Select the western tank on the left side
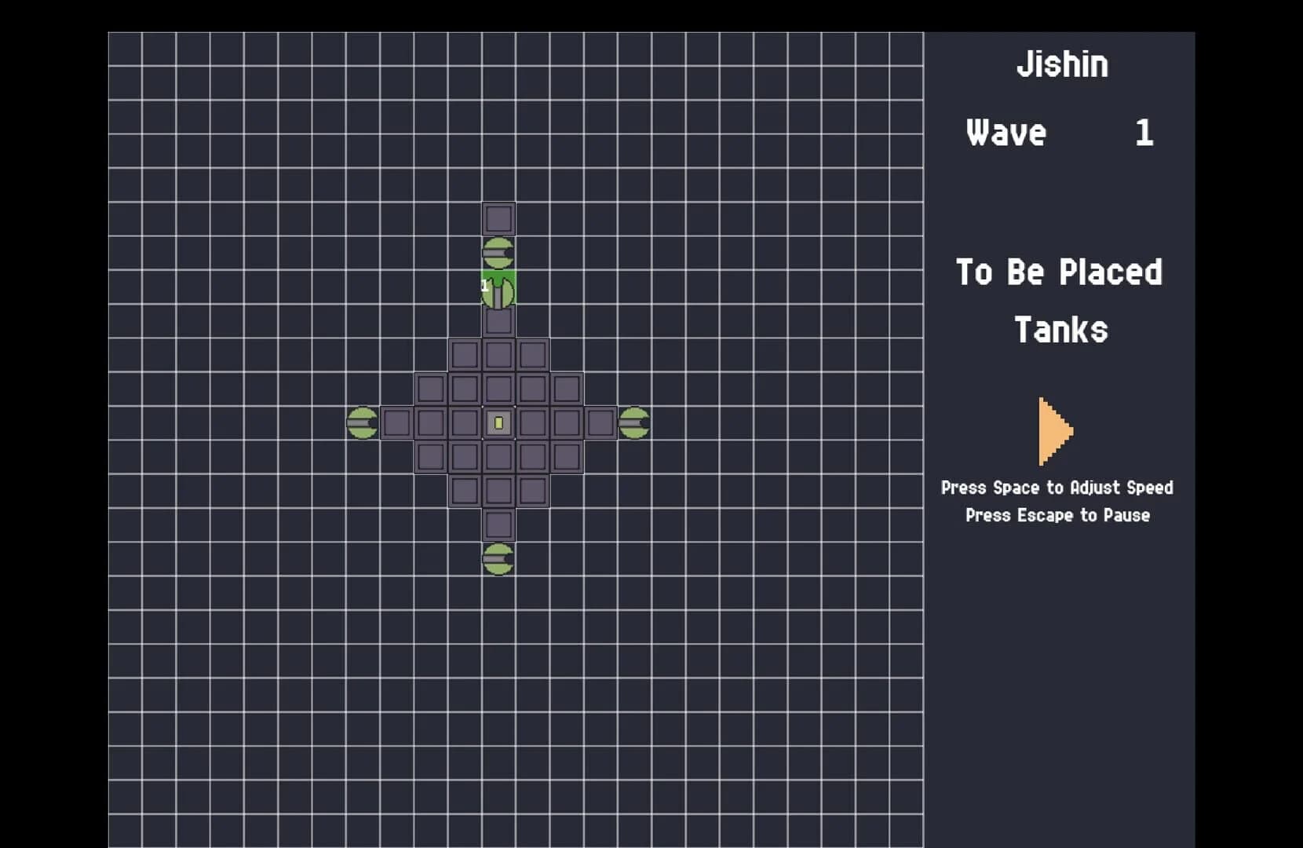1303x848 pixels. point(362,422)
